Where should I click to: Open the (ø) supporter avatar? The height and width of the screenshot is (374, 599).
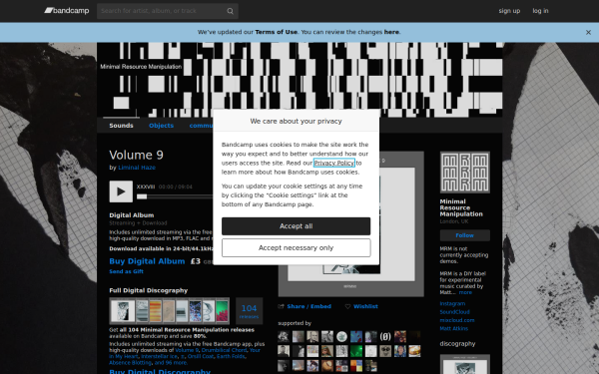pos(385,337)
